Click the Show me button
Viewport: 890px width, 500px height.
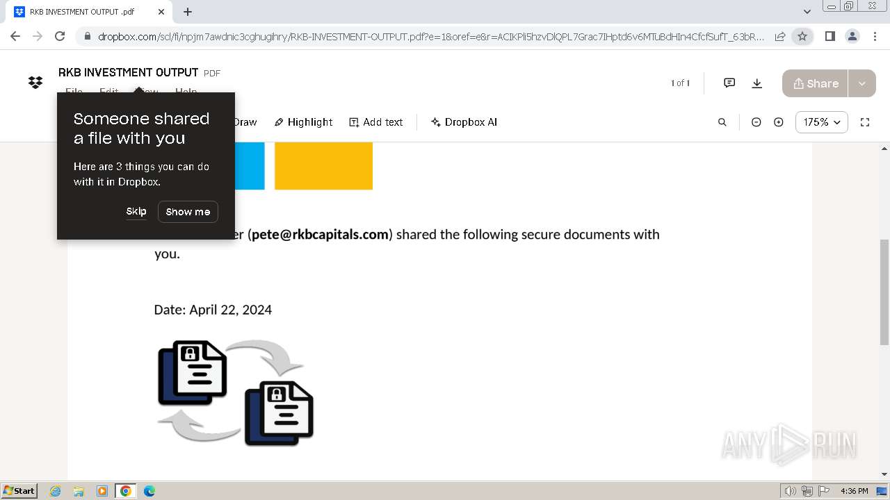(188, 212)
